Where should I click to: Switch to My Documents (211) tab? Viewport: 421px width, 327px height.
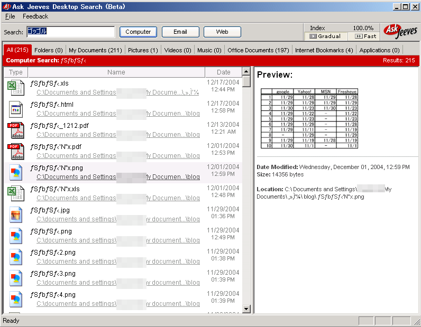(x=95, y=50)
